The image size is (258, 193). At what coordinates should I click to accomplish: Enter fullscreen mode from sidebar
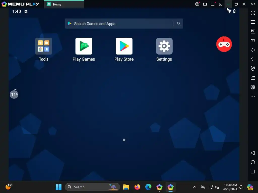point(253,13)
